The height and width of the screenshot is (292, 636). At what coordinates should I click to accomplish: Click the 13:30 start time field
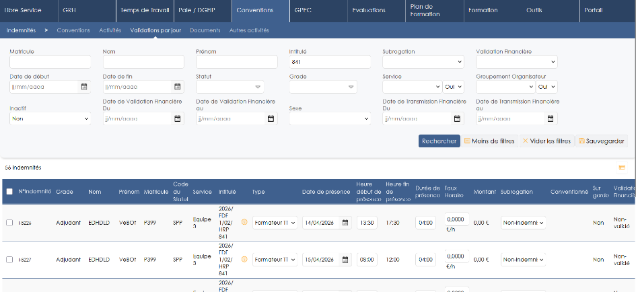tap(367, 223)
